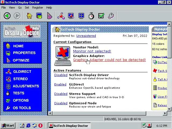Click the house icon beside sidebar HOME

8,46
